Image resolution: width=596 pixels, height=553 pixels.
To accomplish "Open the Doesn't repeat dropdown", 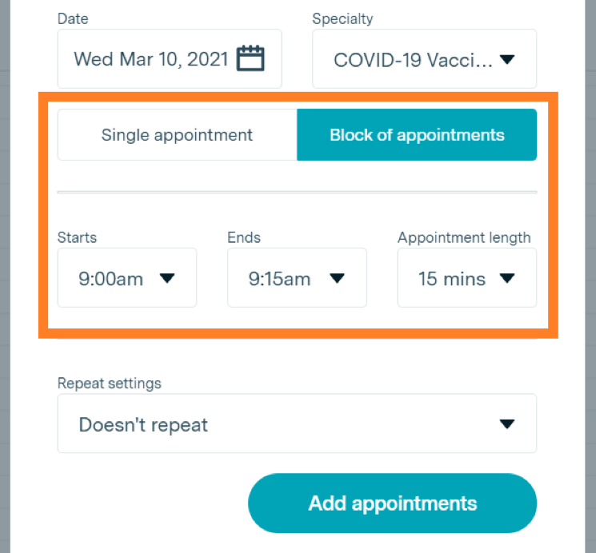I will click(x=297, y=424).
